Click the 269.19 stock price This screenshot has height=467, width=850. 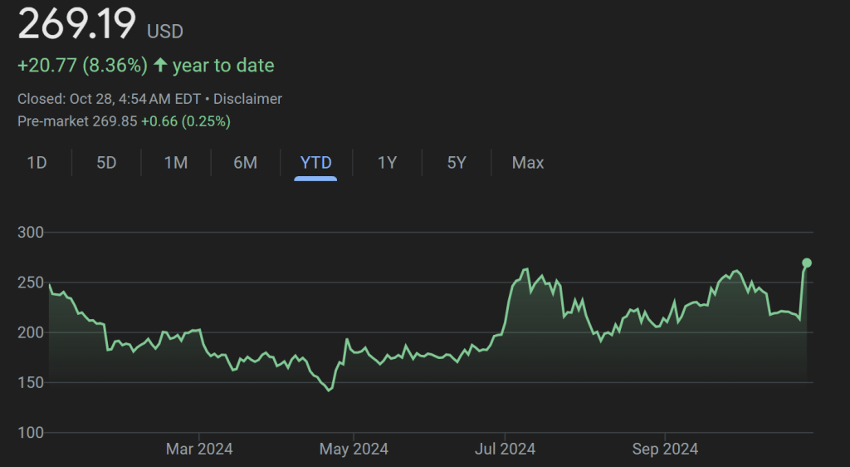76,25
